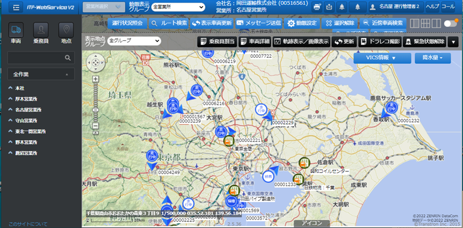
Task: Click the magnifier search icon in sidebar
Action: [x=67, y=58]
